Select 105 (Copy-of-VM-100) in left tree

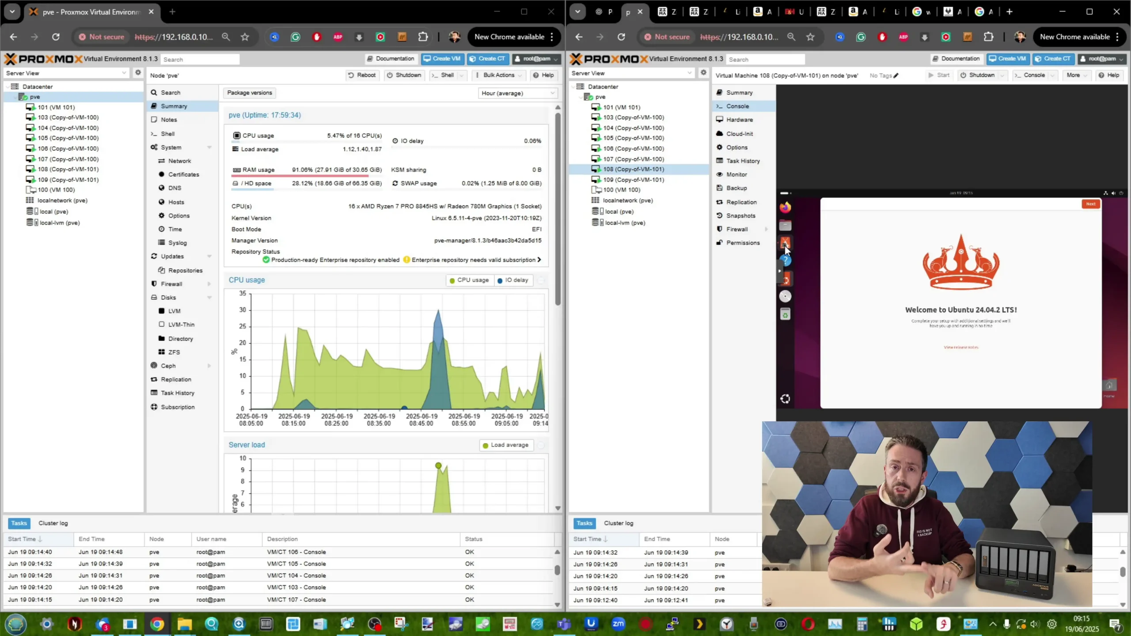[x=68, y=138]
